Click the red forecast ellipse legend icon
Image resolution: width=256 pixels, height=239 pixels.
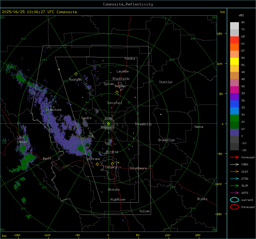pyautogui.click(x=234, y=207)
